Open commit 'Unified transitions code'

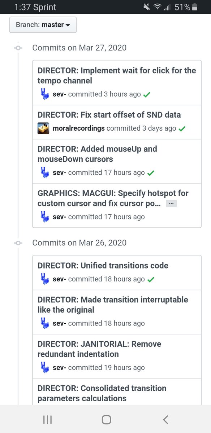click(103, 266)
